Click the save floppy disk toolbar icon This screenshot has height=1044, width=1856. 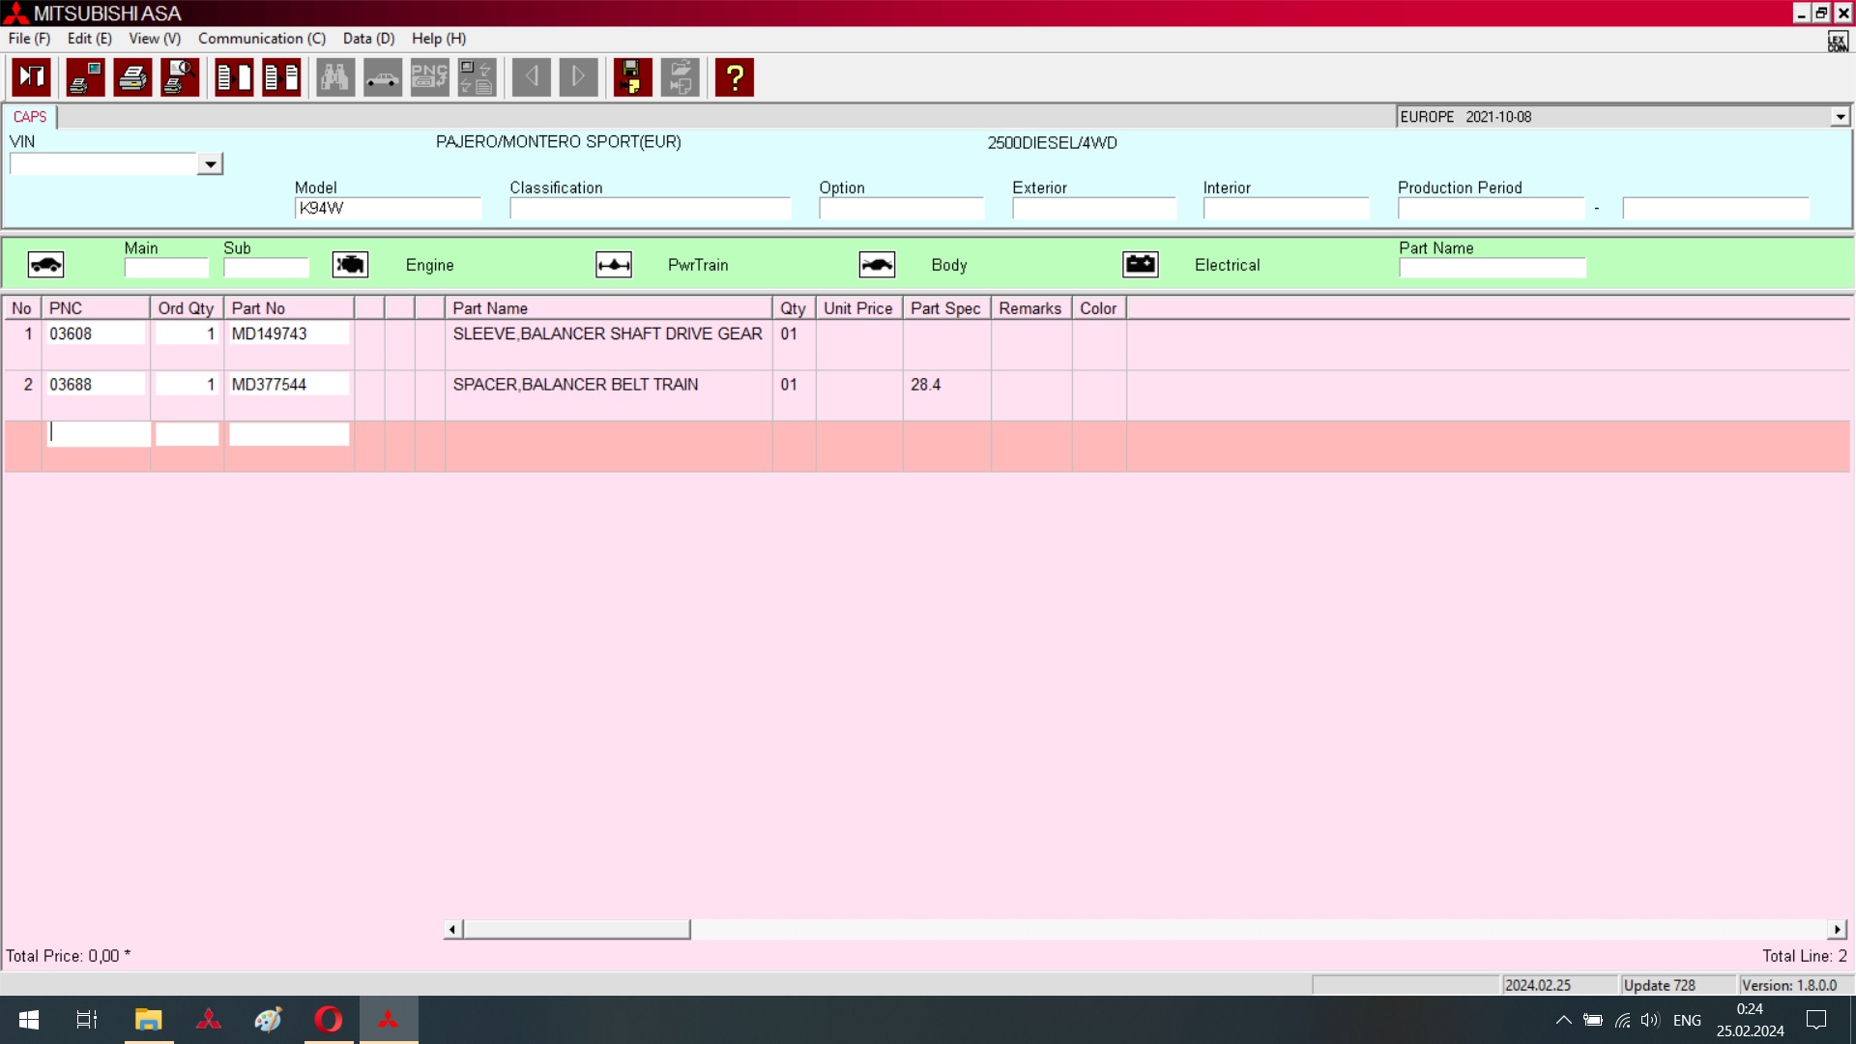pos(632,77)
